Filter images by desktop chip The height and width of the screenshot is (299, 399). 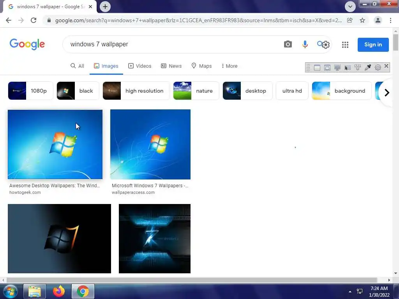pyautogui.click(x=247, y=91)
